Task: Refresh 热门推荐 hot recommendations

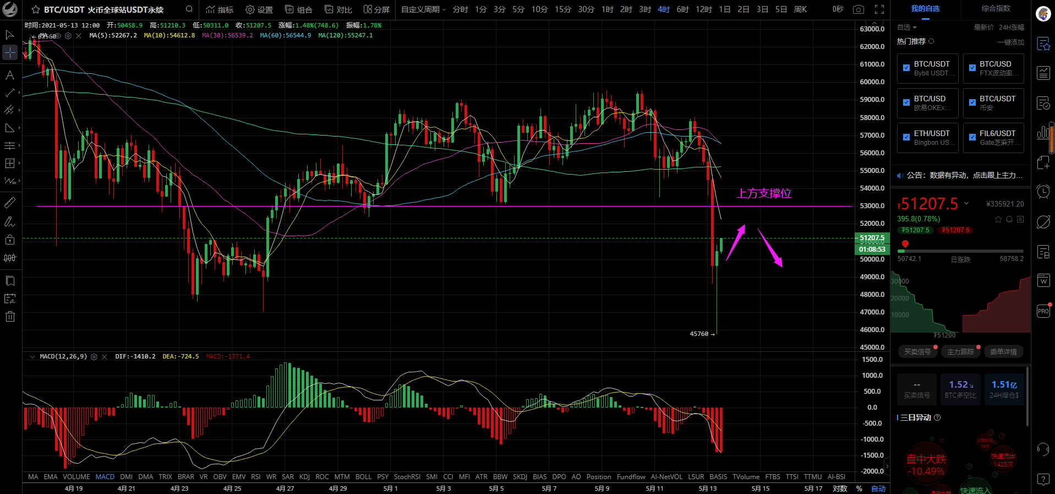Action: 931,41
